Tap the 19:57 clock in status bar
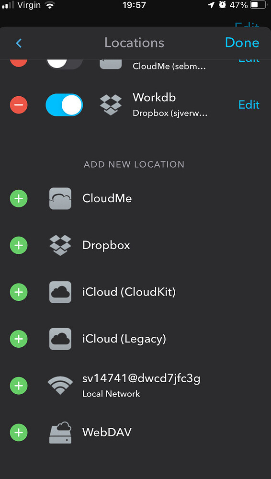 click(134, 5)
